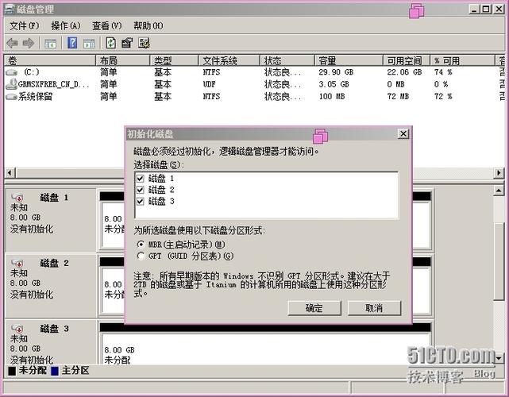Click the 74 % available cell
Screen dimensions: 509x397
tap(443, 72)
